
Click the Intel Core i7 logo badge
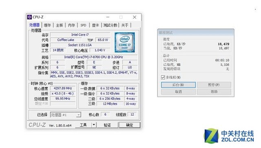tap(125, 42)
